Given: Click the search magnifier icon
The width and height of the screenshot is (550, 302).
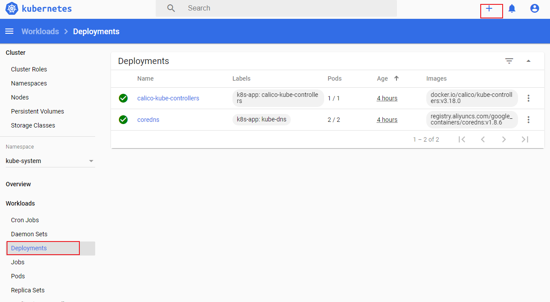Looking at the screenshot, I should pos(171,8).
